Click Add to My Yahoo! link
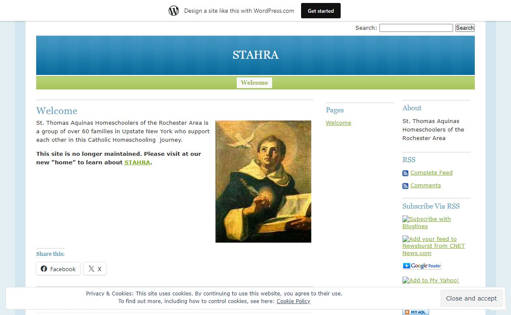The height and width of the screenshot is (315, 511). click(x=431, y=280)
